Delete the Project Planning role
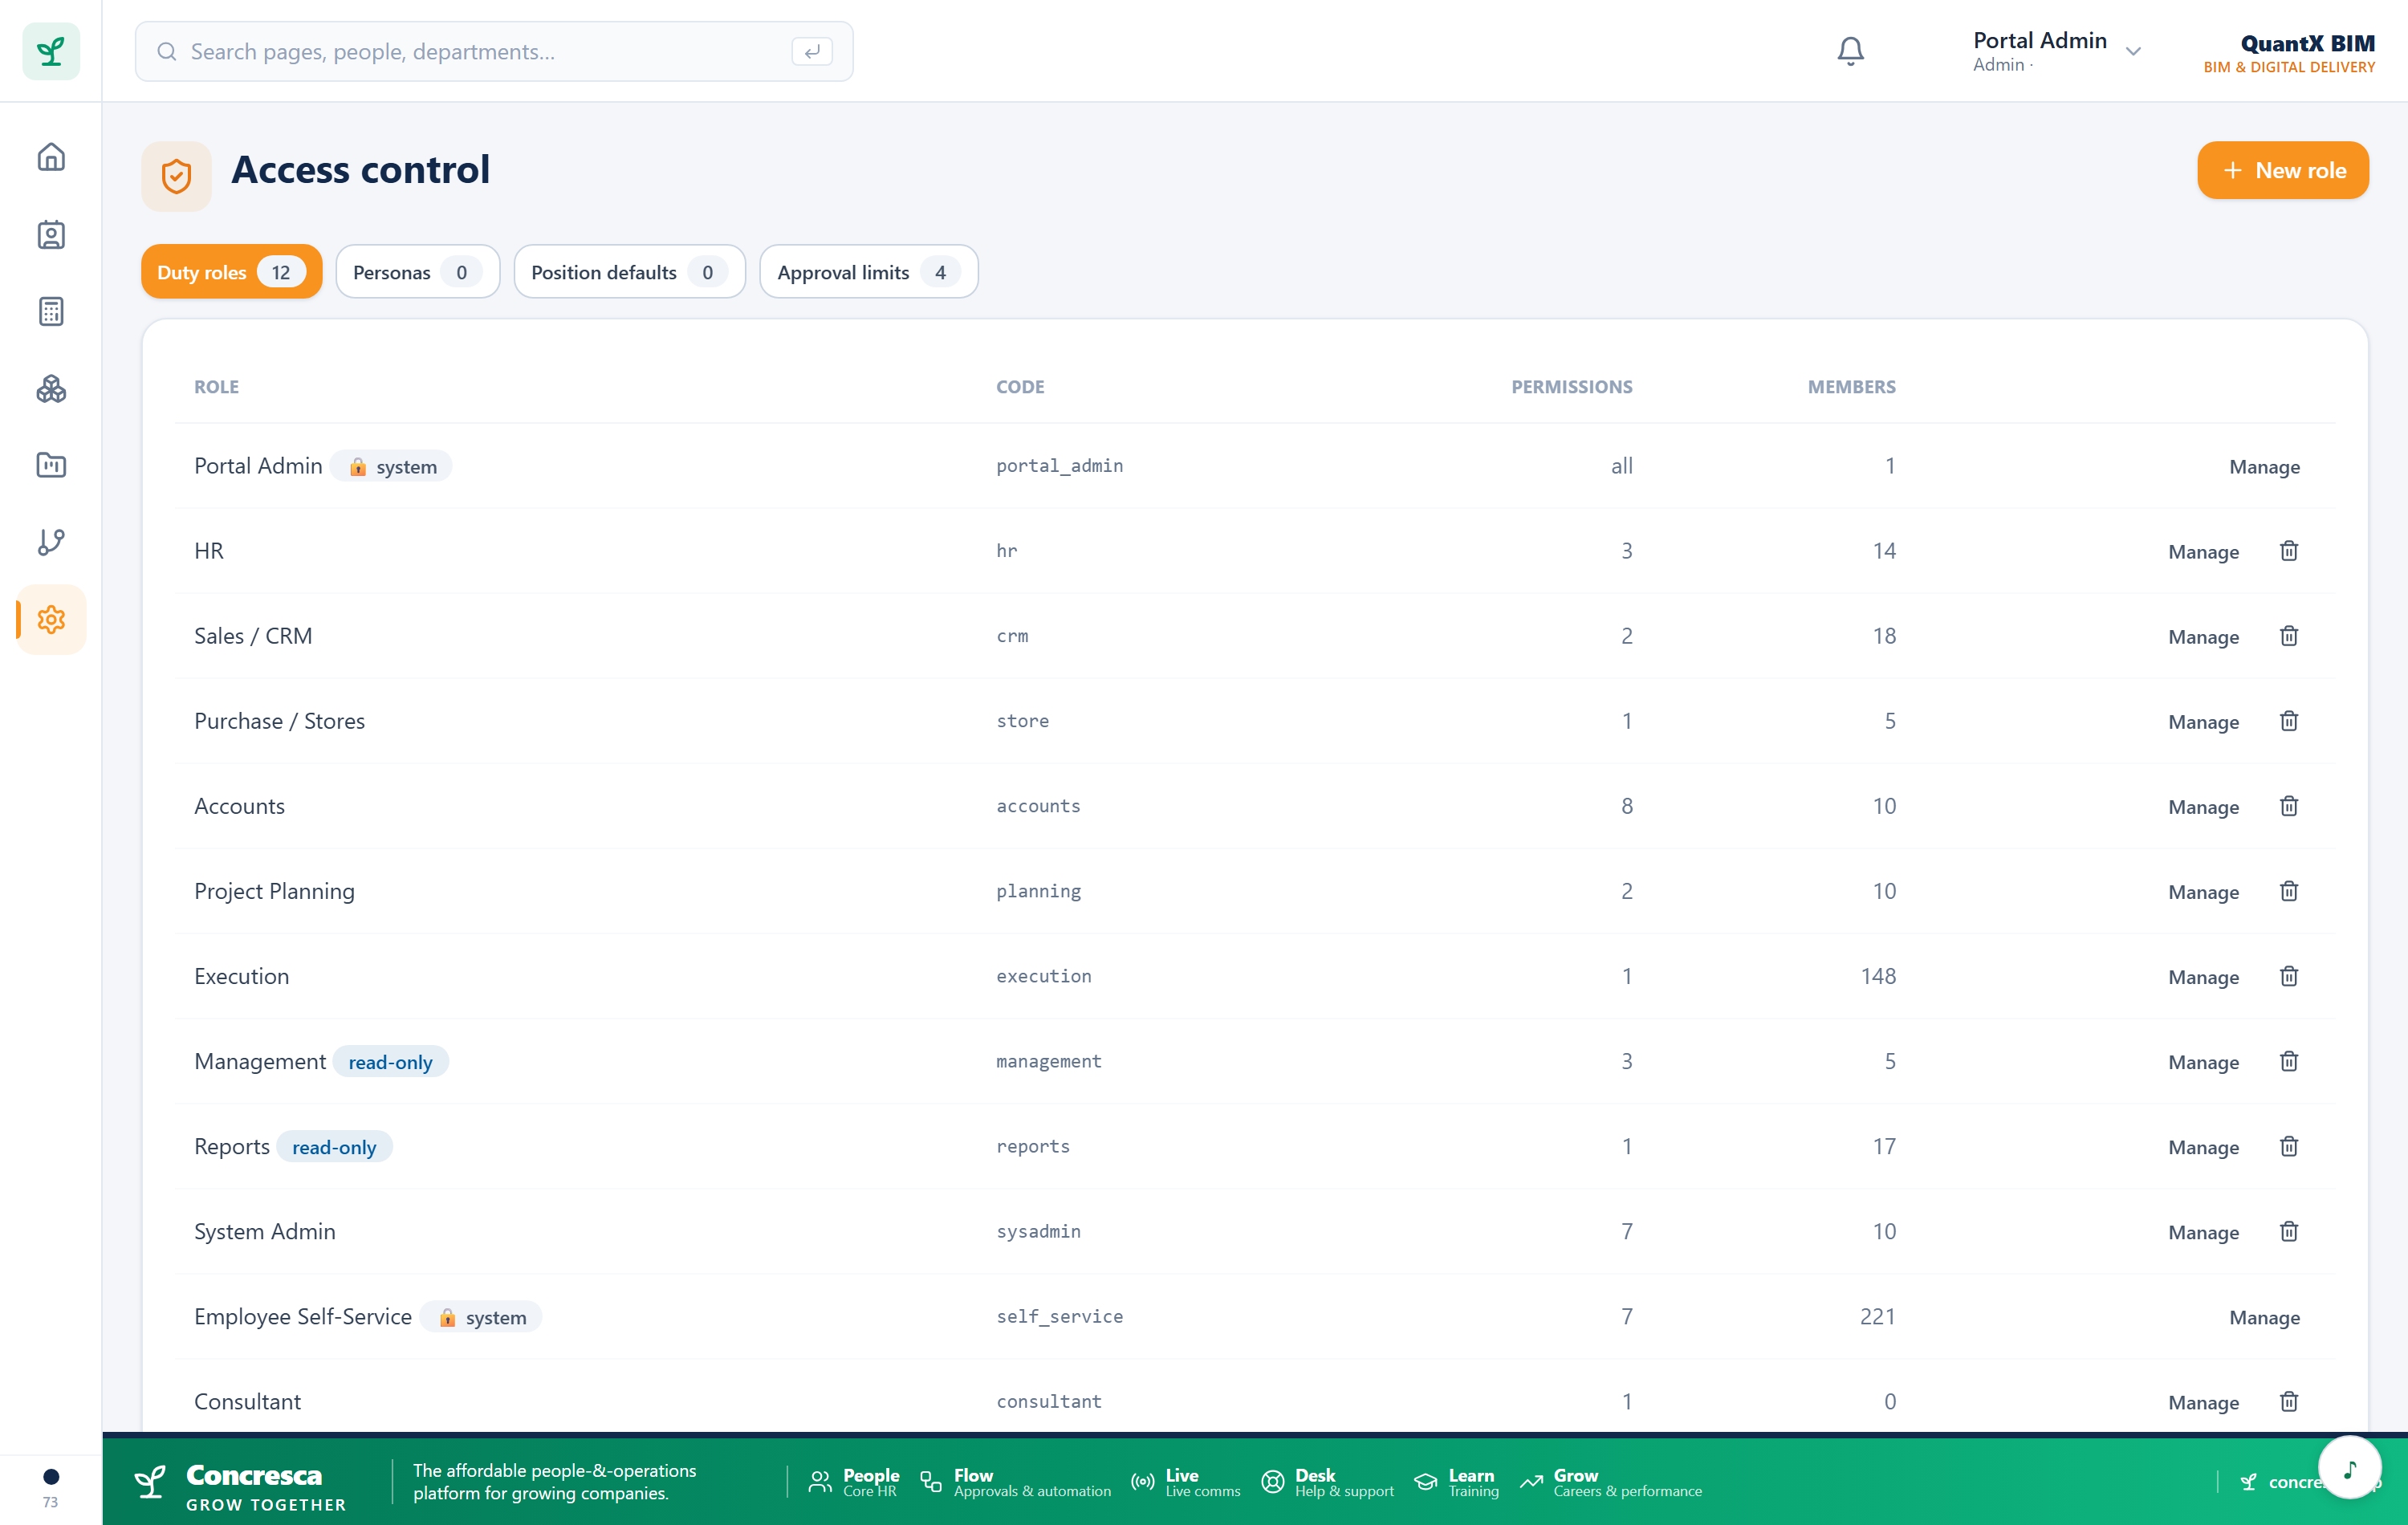This screenshot has width=2408, height=1525. [x=2288, y=891]
